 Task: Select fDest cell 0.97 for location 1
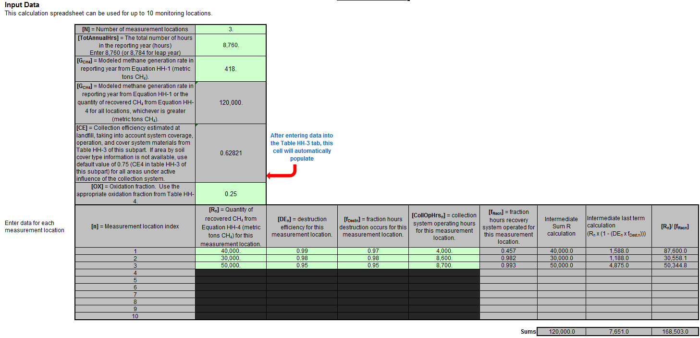373,251
